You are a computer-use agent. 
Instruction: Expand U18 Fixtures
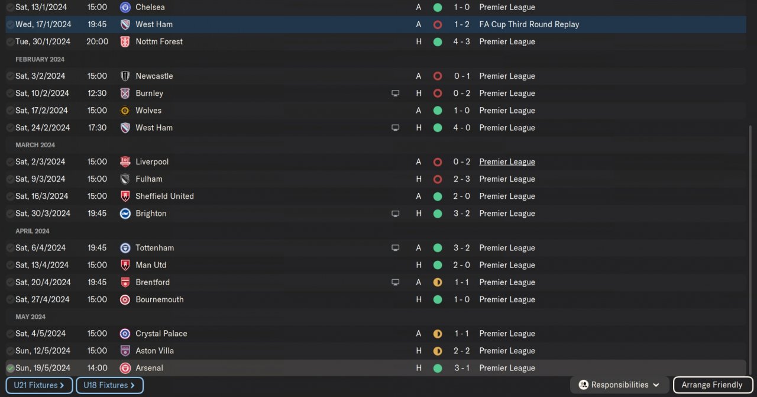point(109,385)
